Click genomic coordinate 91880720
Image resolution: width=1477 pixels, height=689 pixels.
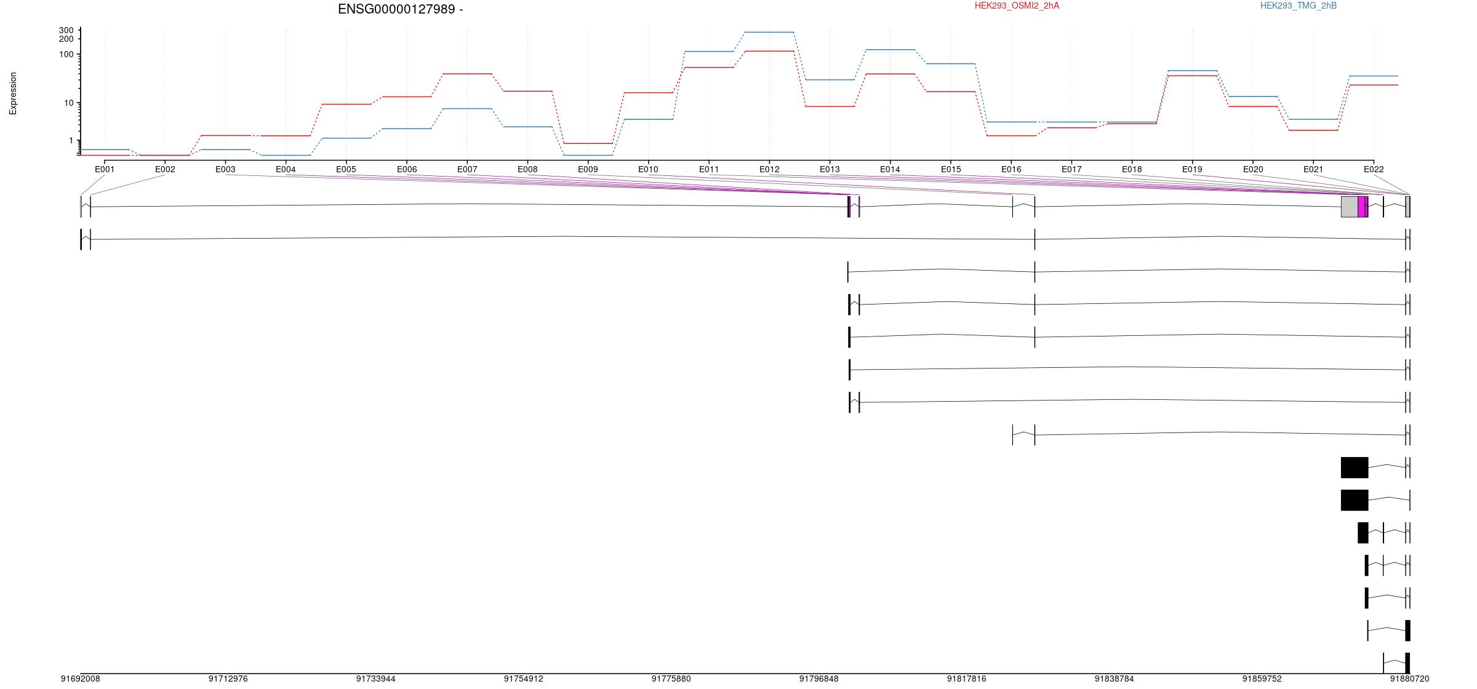tap(1410, 679)
